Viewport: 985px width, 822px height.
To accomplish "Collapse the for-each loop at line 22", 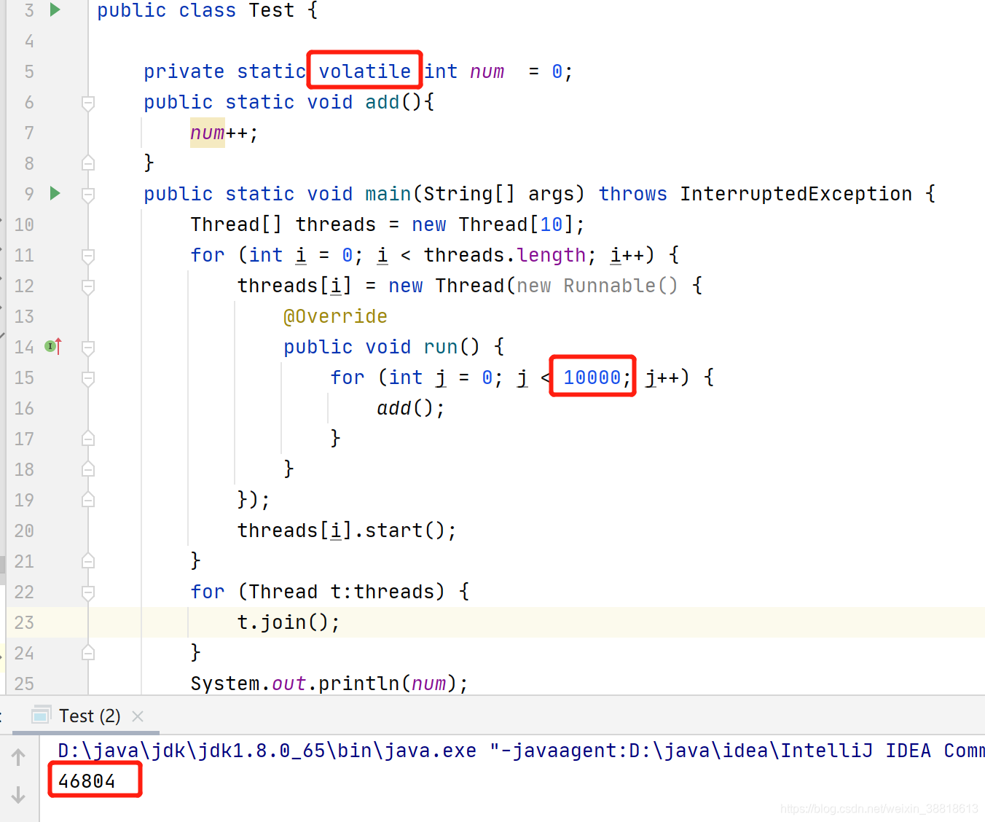I will pyautogui.click(x=88, y=592).
